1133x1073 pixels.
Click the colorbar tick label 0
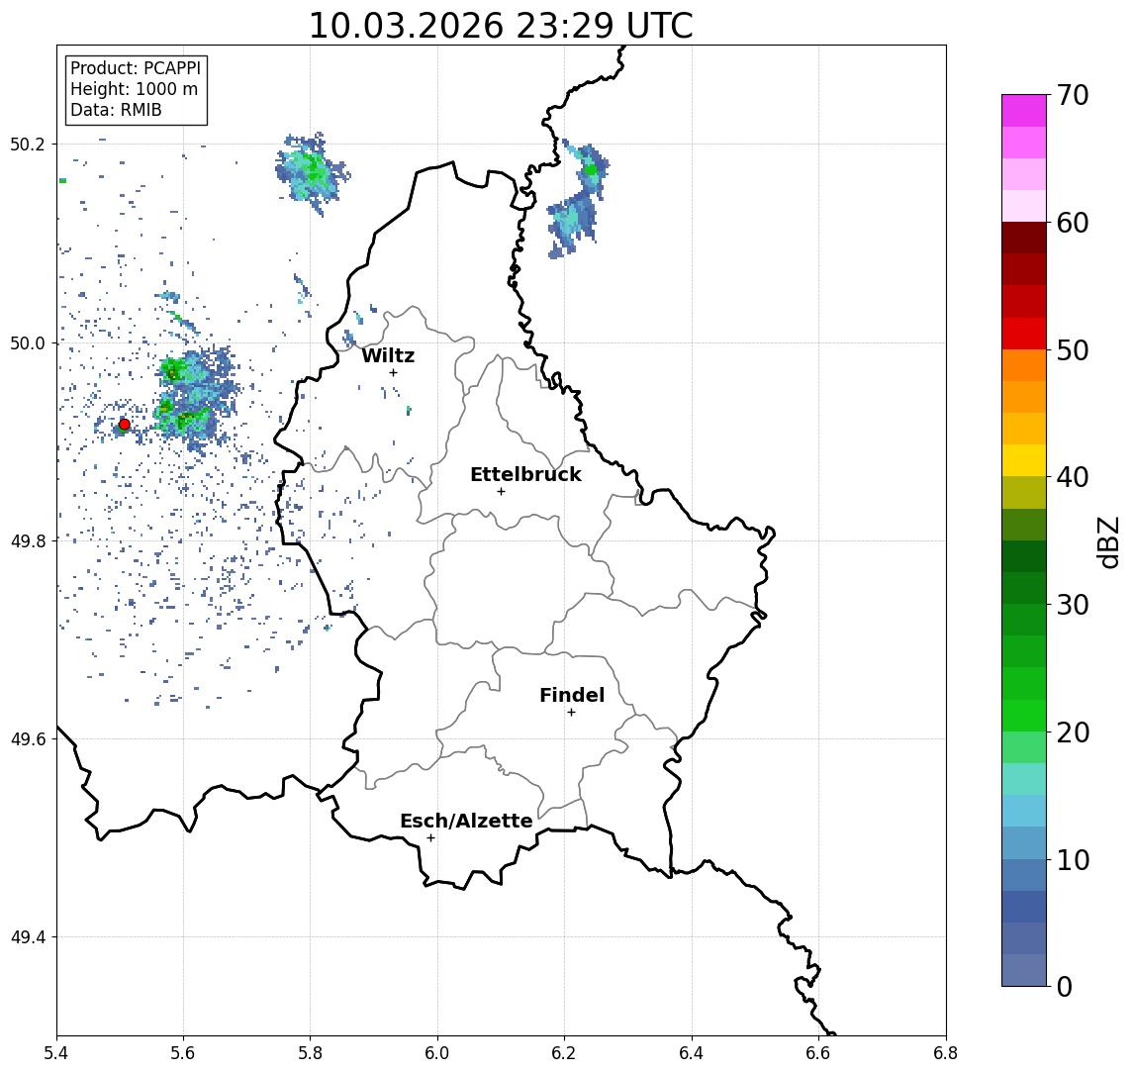[1065, 986]
